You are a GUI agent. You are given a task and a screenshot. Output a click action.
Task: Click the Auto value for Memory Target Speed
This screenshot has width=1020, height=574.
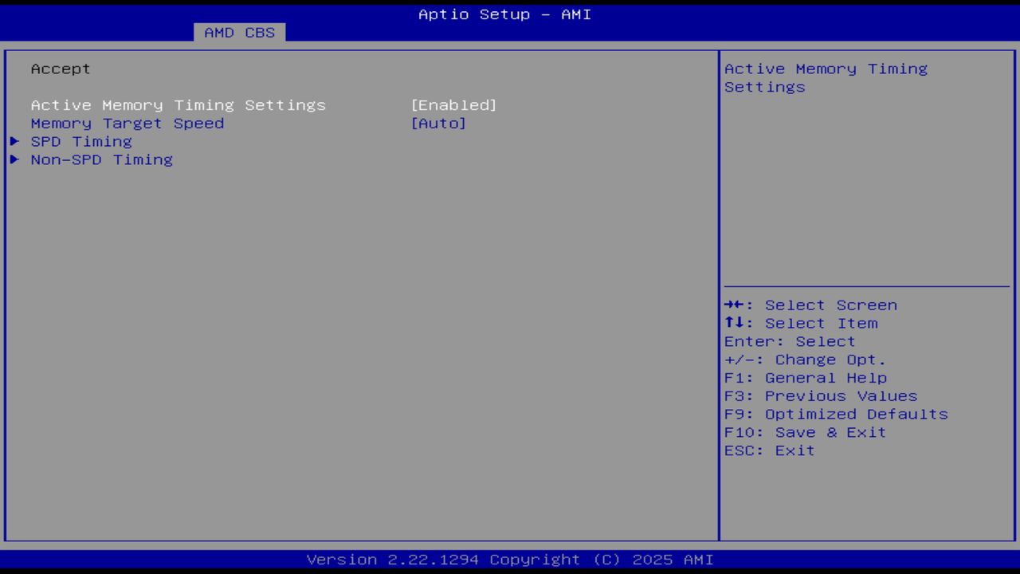[x=439, y=123]
